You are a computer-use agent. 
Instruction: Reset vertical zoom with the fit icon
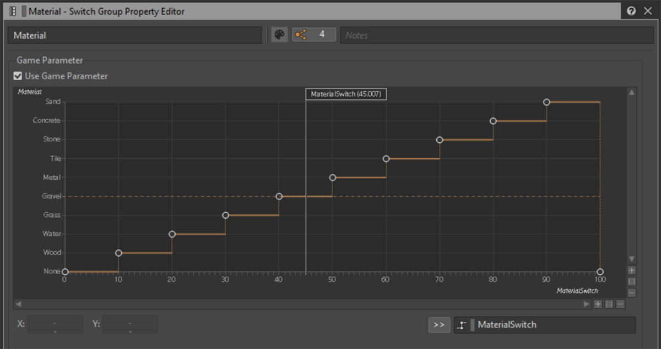click(632, 282)
